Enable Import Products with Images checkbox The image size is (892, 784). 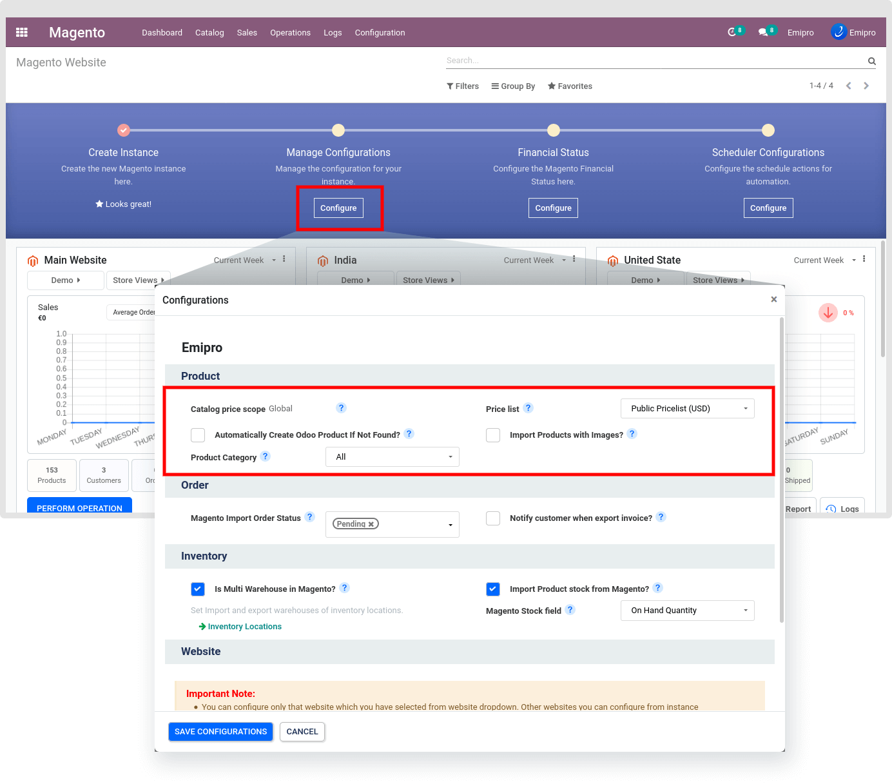click(493, 435)
